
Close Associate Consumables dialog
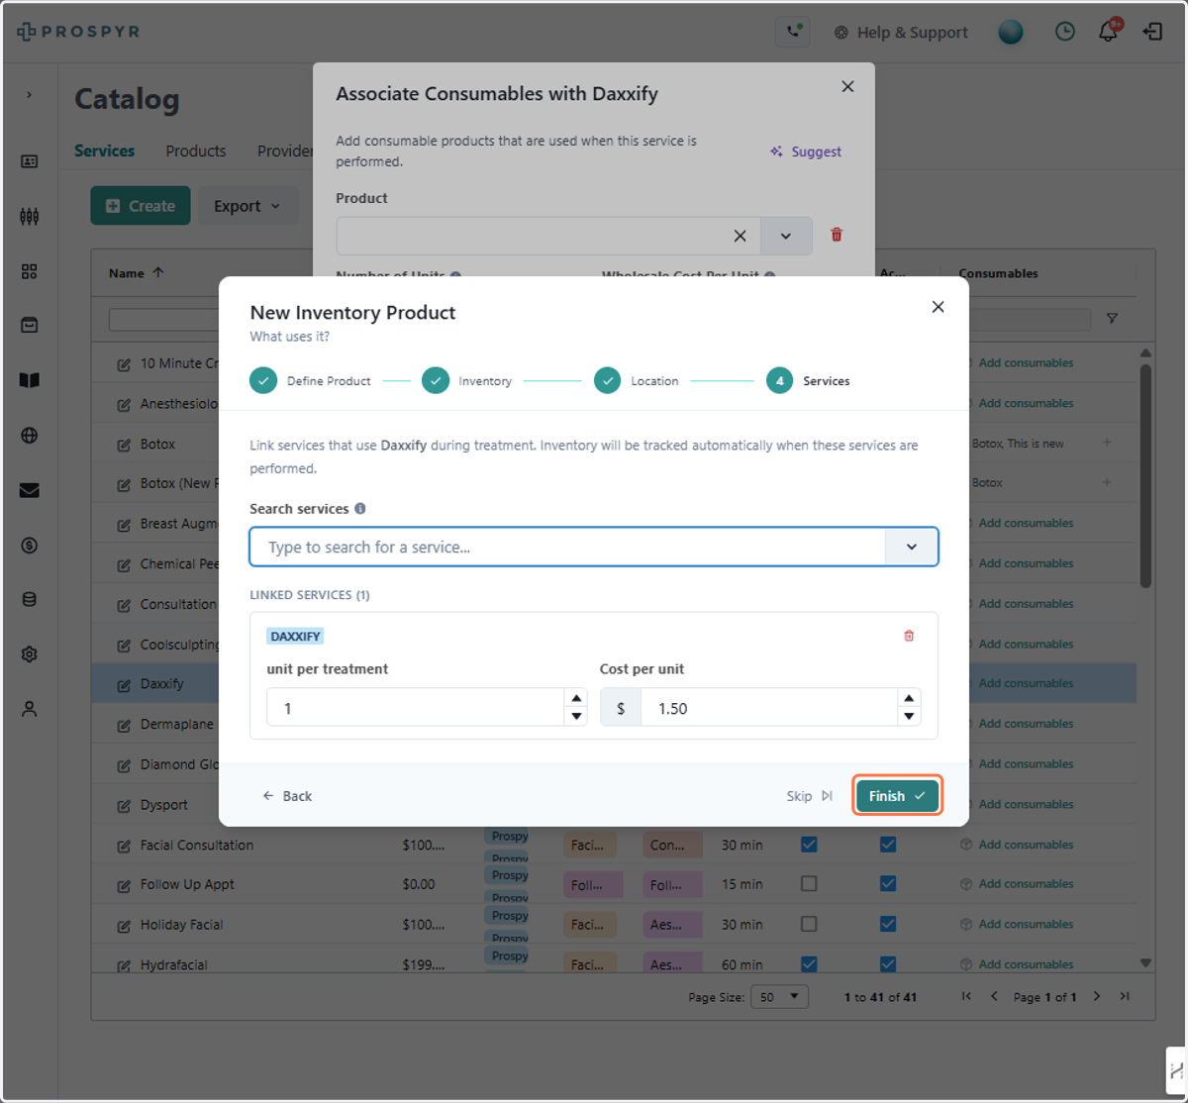click(x=847, y=87)
